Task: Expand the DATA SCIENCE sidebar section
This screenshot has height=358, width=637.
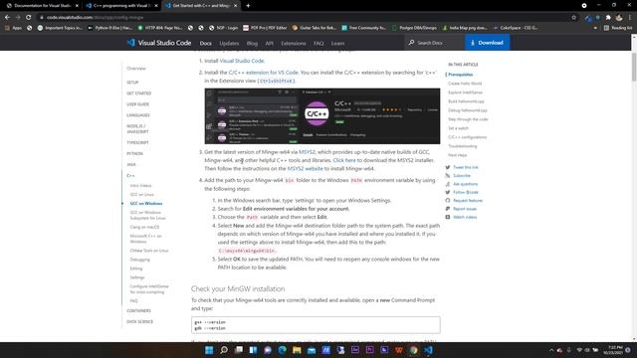Action: pyautogui.click(x=139, y=322)
